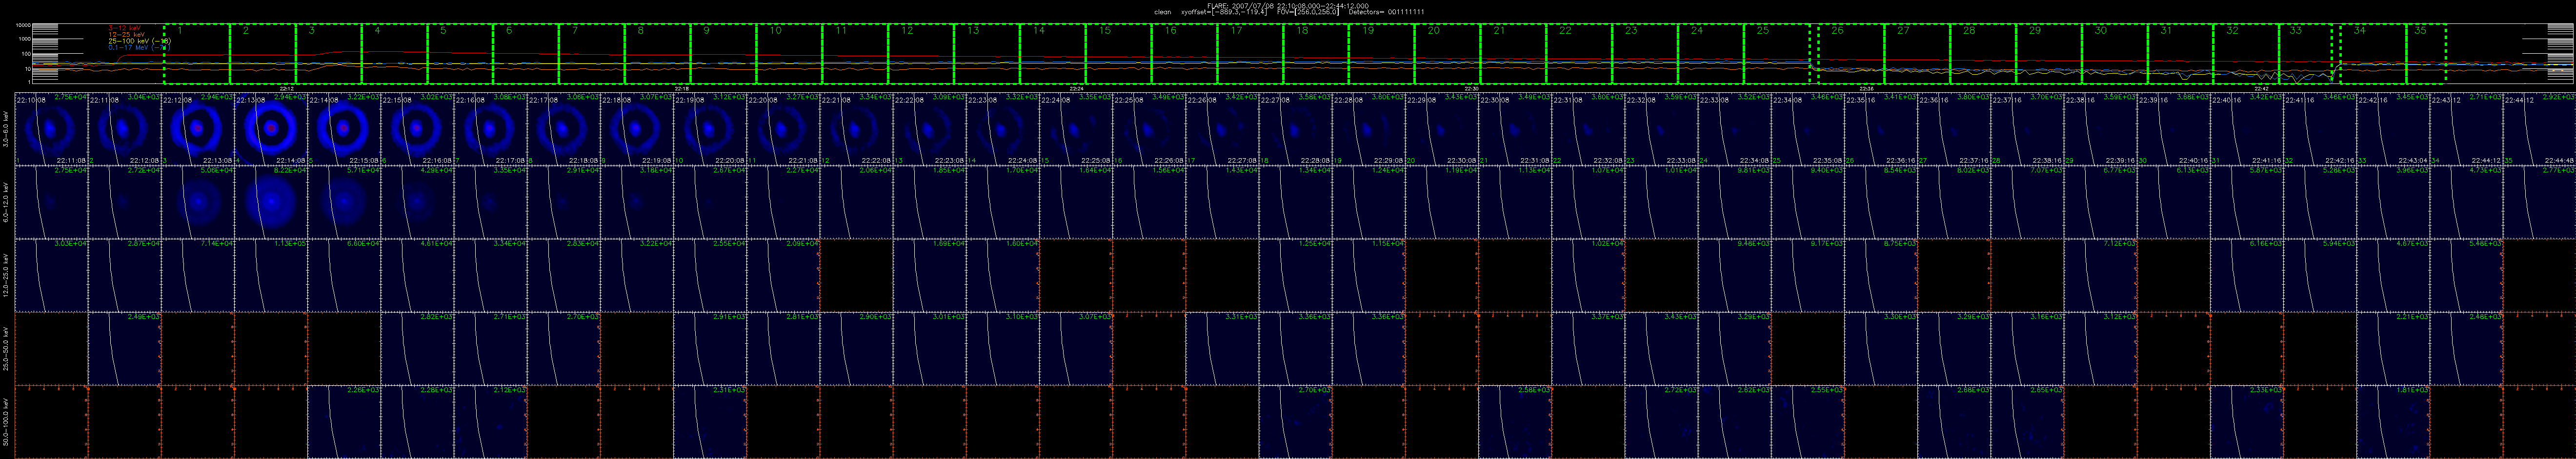Open 3-6 keV image starting 22:18:08
The height and width of the screenshot is (459, 2576).
(x=637, y=129)
